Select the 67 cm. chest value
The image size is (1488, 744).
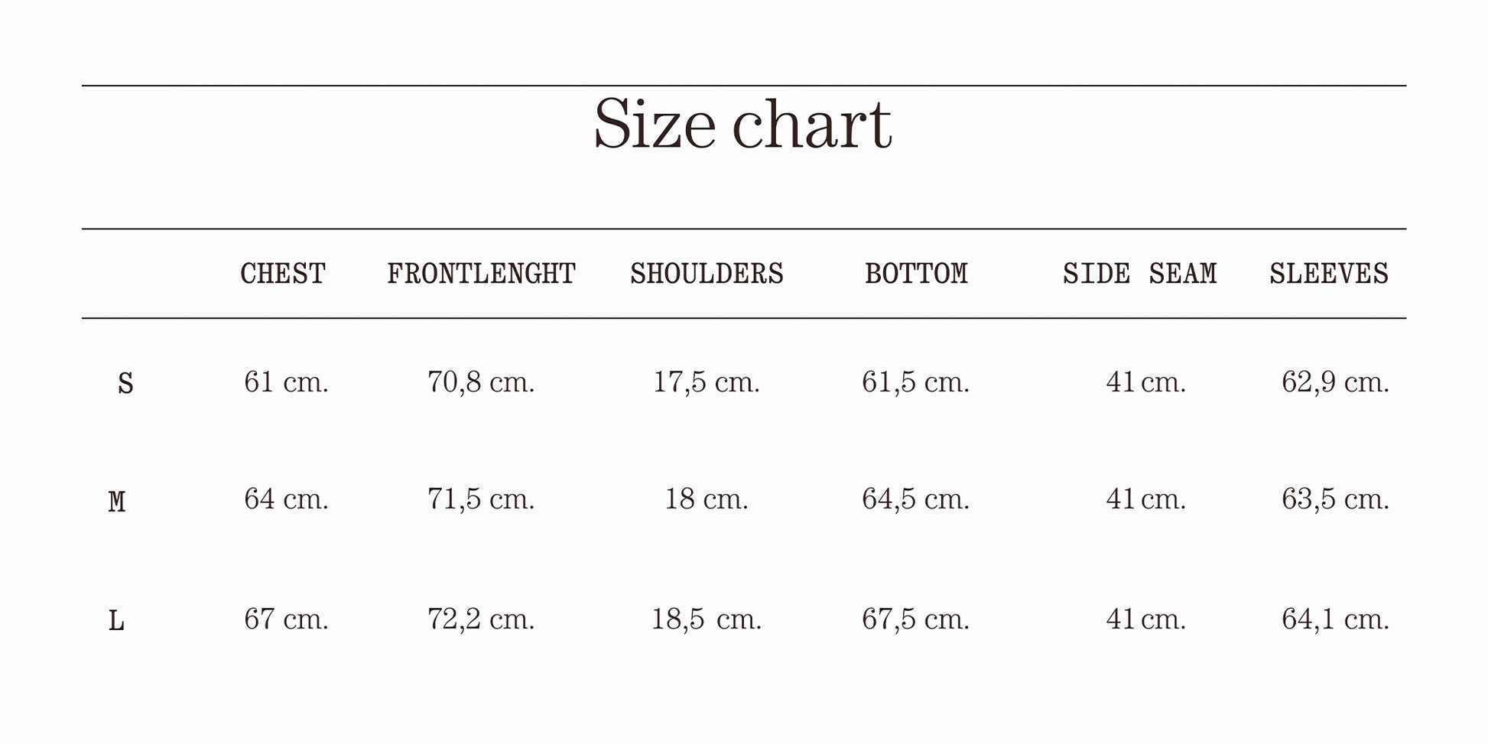click(286, 619)
